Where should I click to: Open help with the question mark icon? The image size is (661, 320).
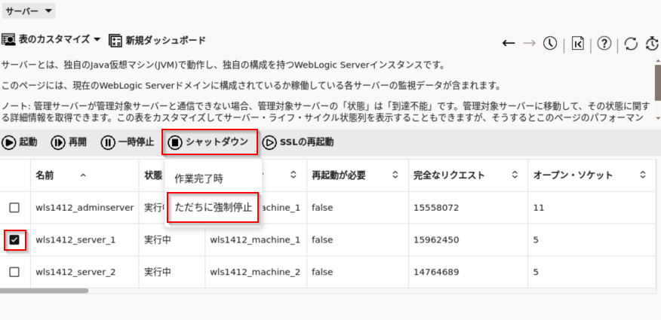click(604, 44)
